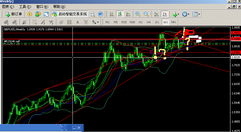Open the 工具(T) menu
Viewport: 241px width, 132px height.
25,7
